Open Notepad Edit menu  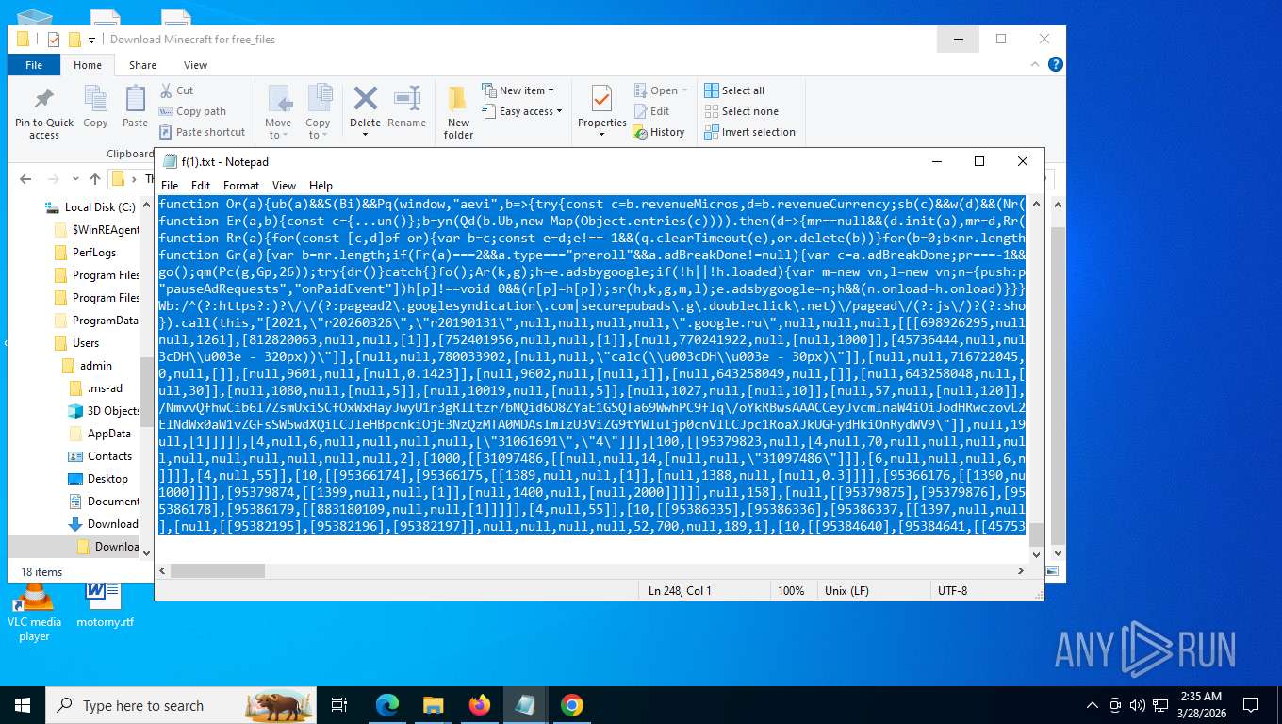(201, 186)
